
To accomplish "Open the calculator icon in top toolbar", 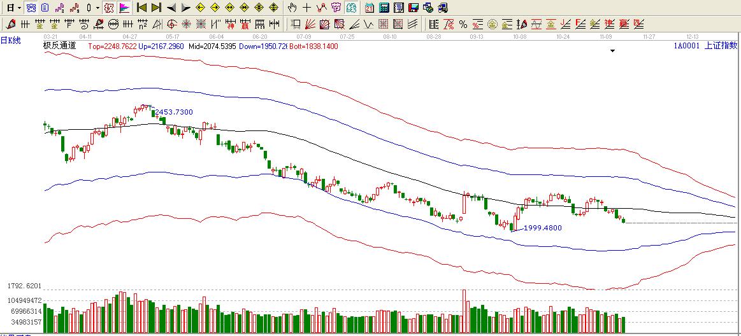I will click(384, 8).
